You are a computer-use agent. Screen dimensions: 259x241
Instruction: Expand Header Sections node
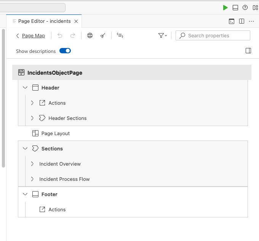(x=32, y=118)
